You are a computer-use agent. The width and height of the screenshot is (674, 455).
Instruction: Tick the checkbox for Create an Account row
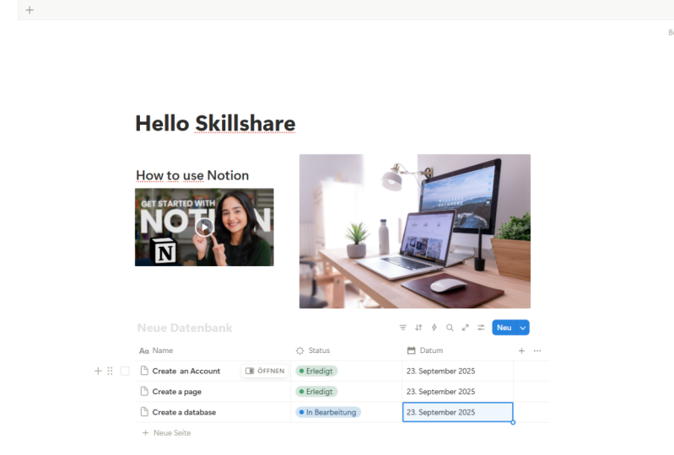coord(125,371)
